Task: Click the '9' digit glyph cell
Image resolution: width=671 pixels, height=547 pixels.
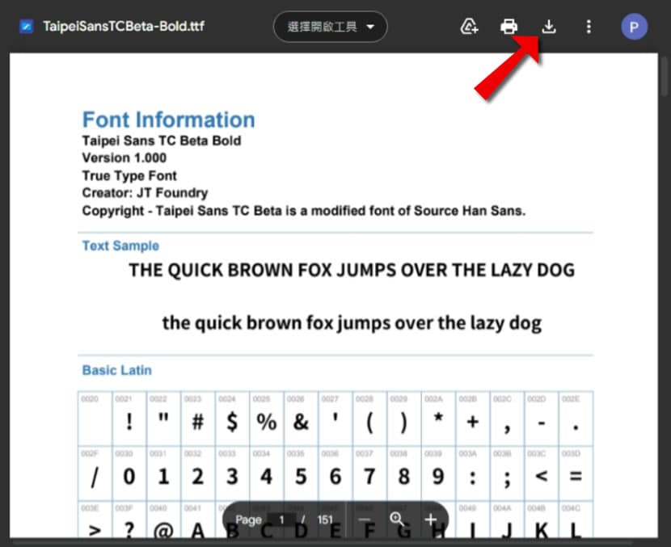Action: coord(438,473)
